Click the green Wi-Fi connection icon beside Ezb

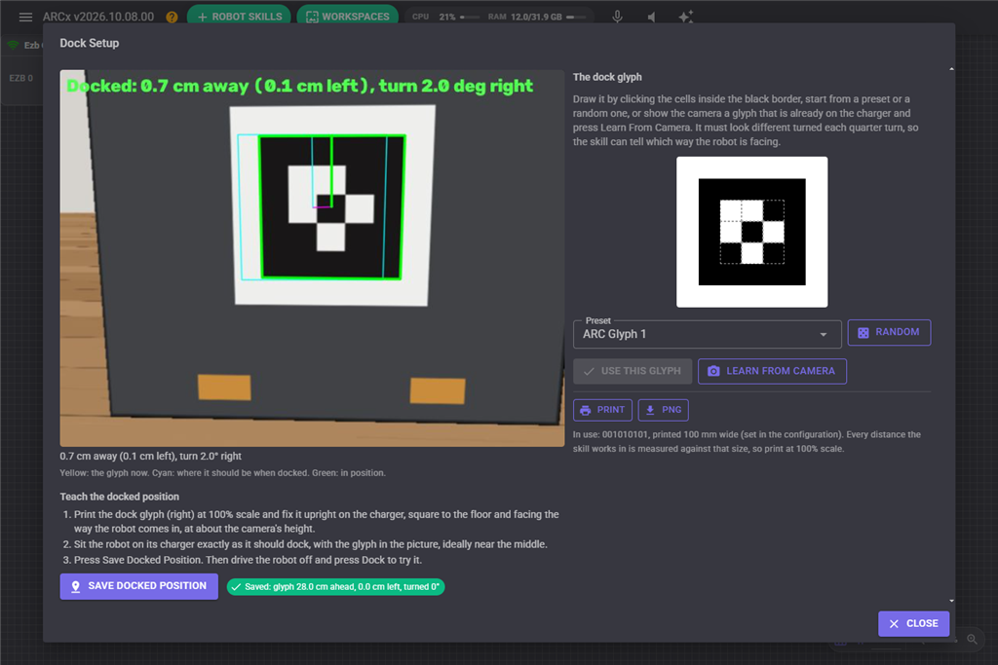coord(13,45)
